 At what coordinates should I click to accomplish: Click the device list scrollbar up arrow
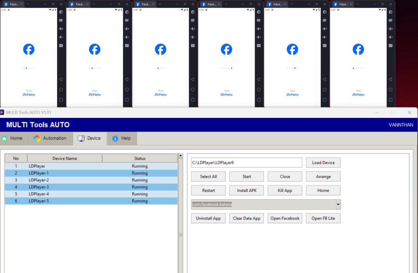click(x=181, y=156)
